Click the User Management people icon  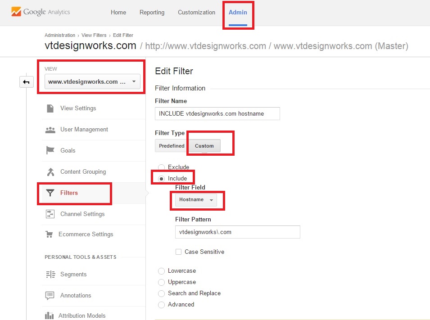pyautogui.click(x=50, y=130)
